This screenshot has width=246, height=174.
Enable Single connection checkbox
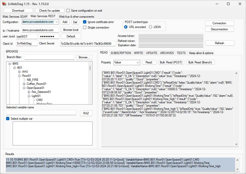point(85,28)
